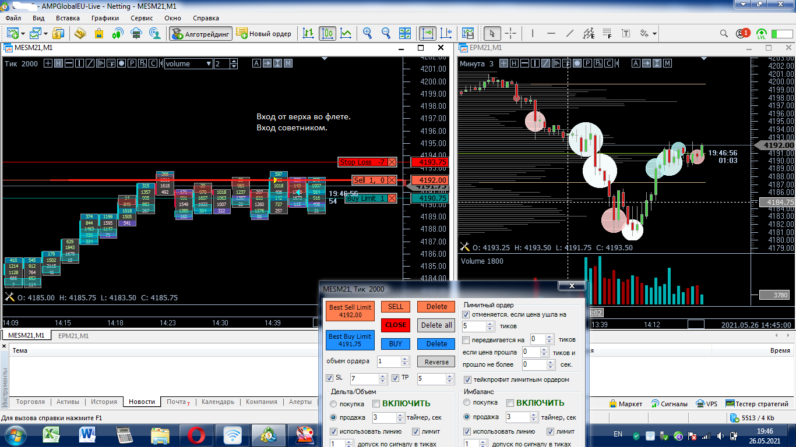796x447 pixels.
Task: Click the search magnifier in toolbar
Action: point(724,34)
